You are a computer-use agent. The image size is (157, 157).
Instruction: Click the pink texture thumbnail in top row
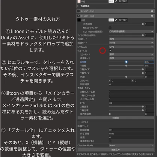pyautogui.click(x=79, y=2)
